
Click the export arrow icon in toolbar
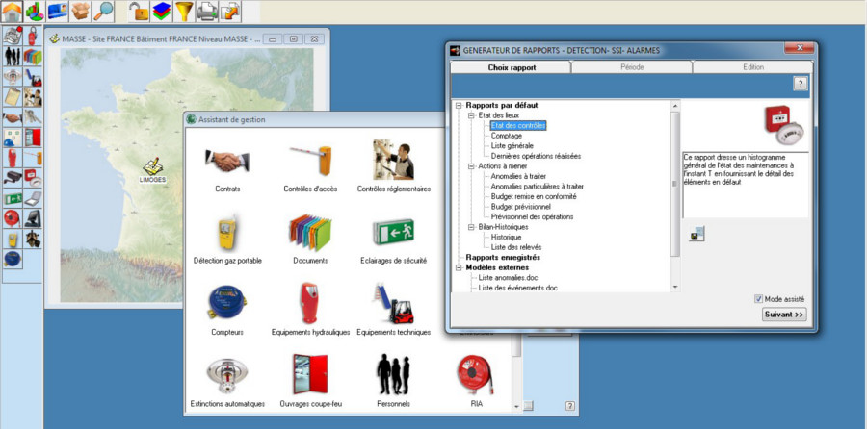pos(230,11)
